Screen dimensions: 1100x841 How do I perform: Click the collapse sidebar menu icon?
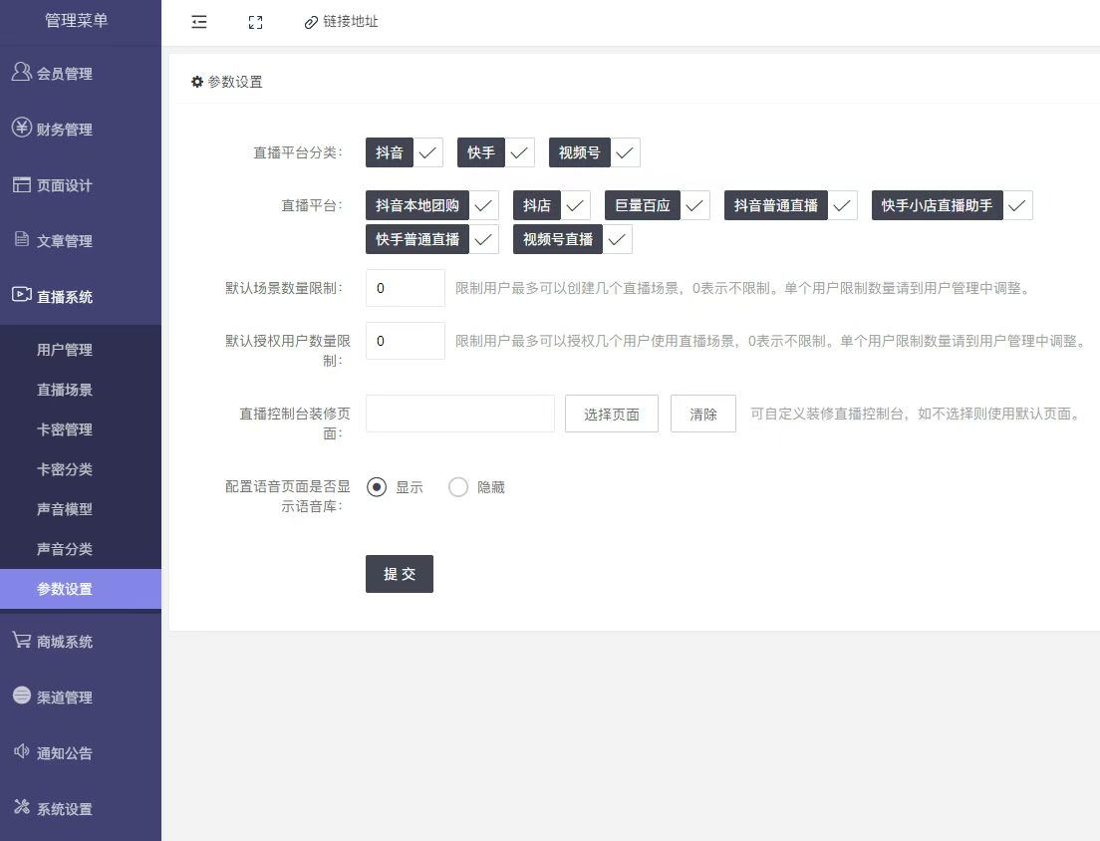coord(199,22)
